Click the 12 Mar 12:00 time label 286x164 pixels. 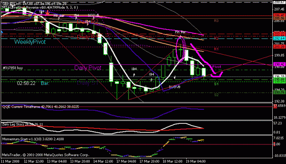pos(34,161)
